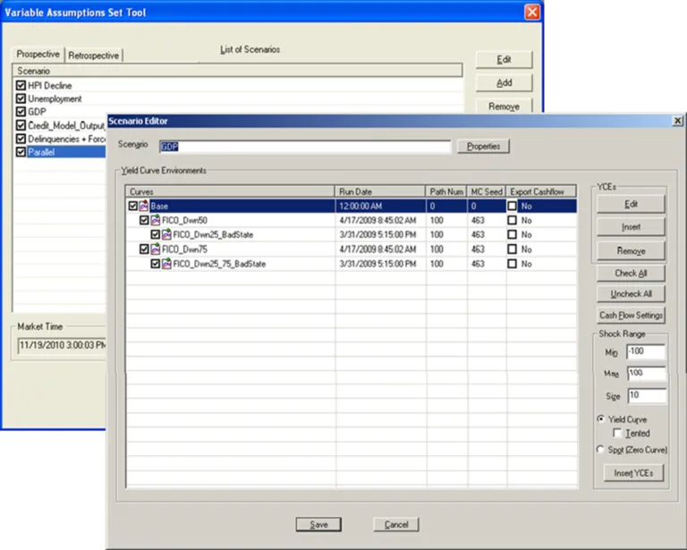
Task: Click the Export Cashflow column header
Action: click(x=541, y=191)
